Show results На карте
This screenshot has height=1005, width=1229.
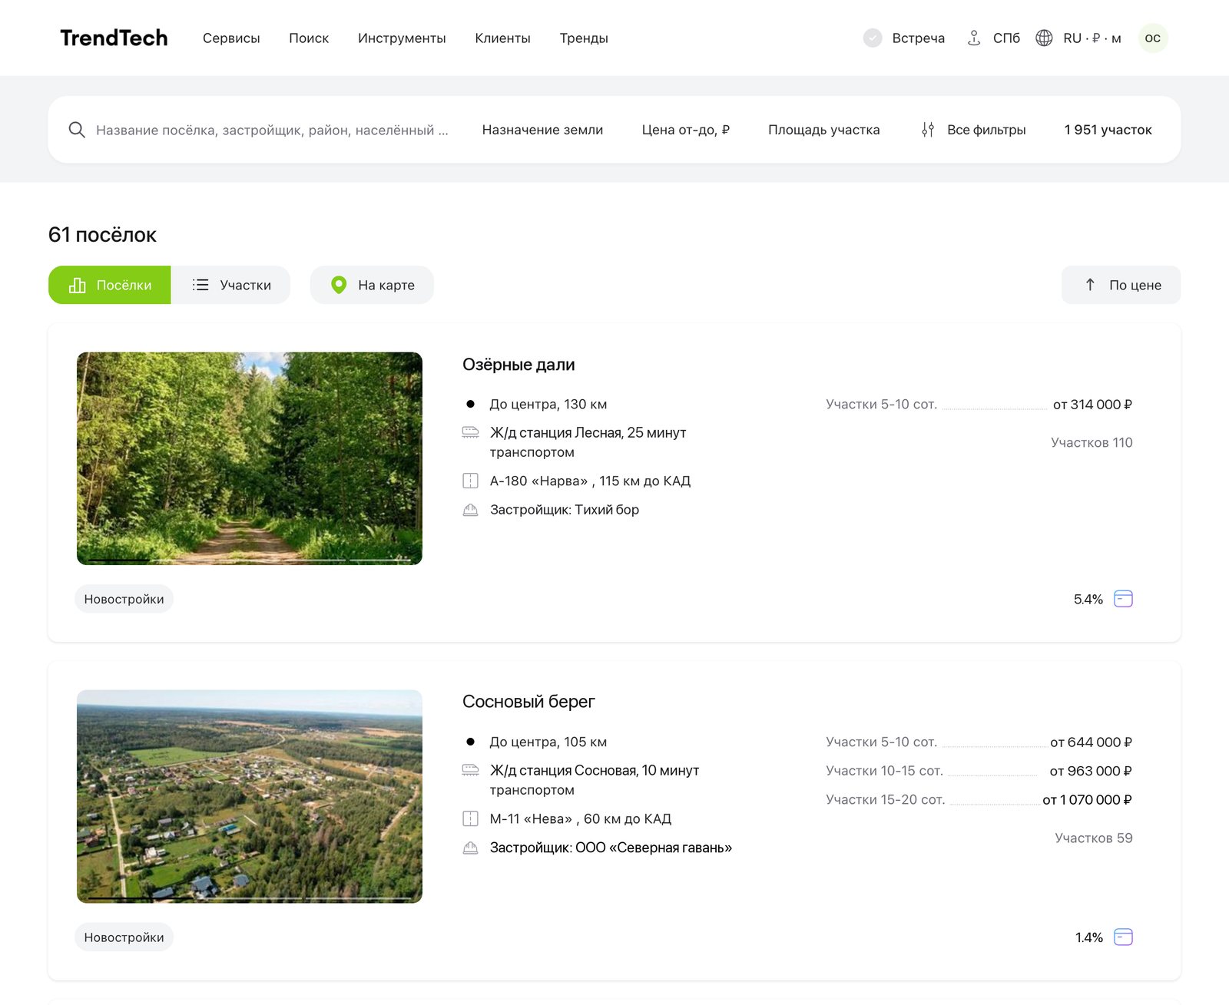372,285
